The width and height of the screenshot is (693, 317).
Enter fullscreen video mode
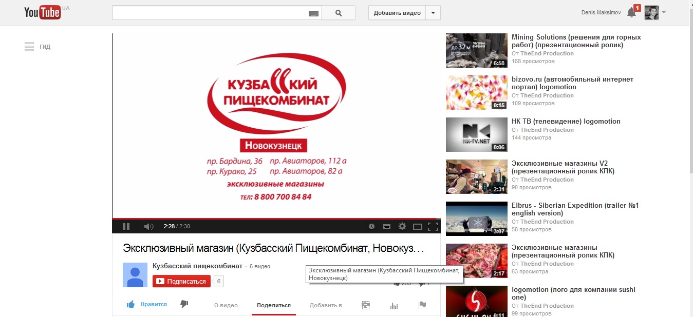coord(433,226)
